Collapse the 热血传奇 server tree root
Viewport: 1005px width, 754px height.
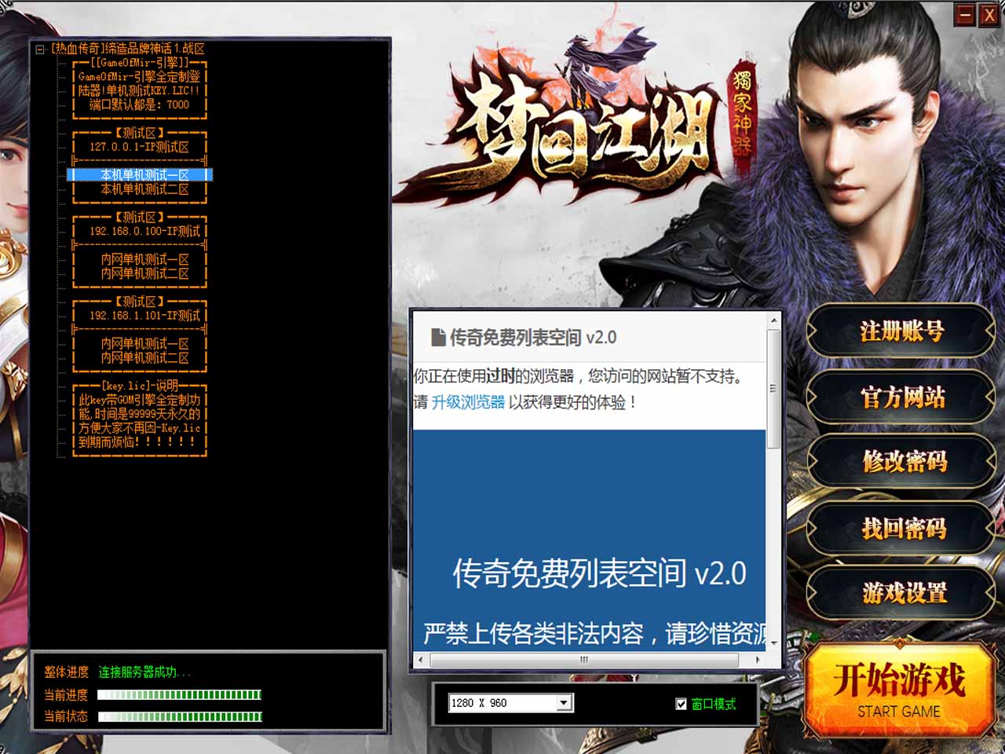coord(40,49)
